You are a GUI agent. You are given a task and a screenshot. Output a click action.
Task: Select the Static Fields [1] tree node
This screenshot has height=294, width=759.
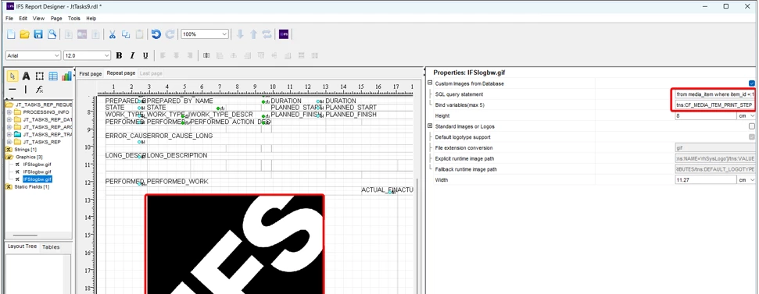pyautogui.click(x=31, y=187)
